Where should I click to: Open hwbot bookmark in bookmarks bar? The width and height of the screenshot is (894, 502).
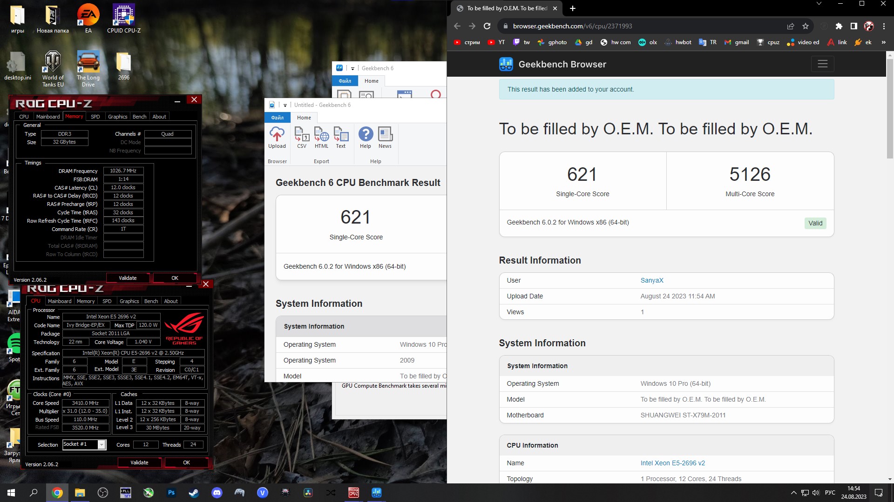678,42
